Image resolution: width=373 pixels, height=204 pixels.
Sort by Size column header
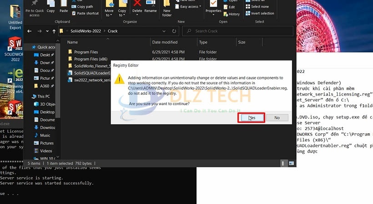[x=242, y=42]
